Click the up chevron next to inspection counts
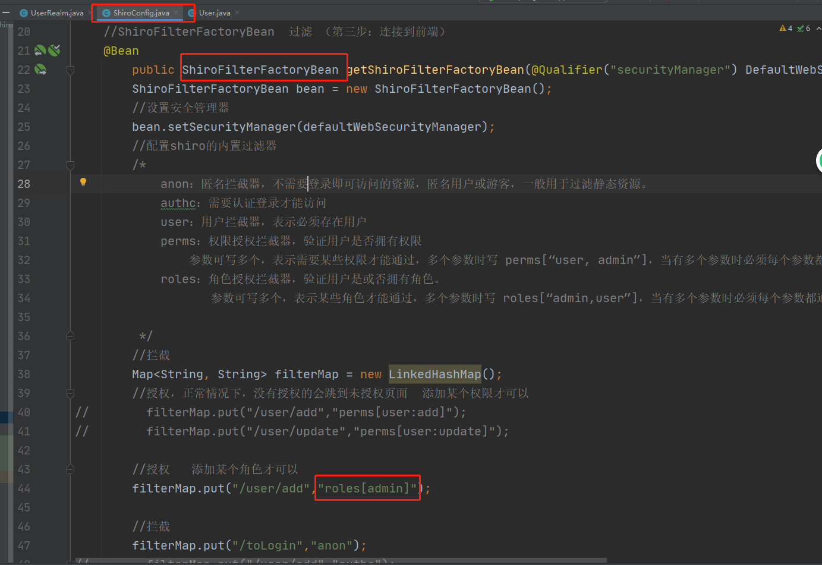Screen dimensions: 822x565 tap(818, 29)
